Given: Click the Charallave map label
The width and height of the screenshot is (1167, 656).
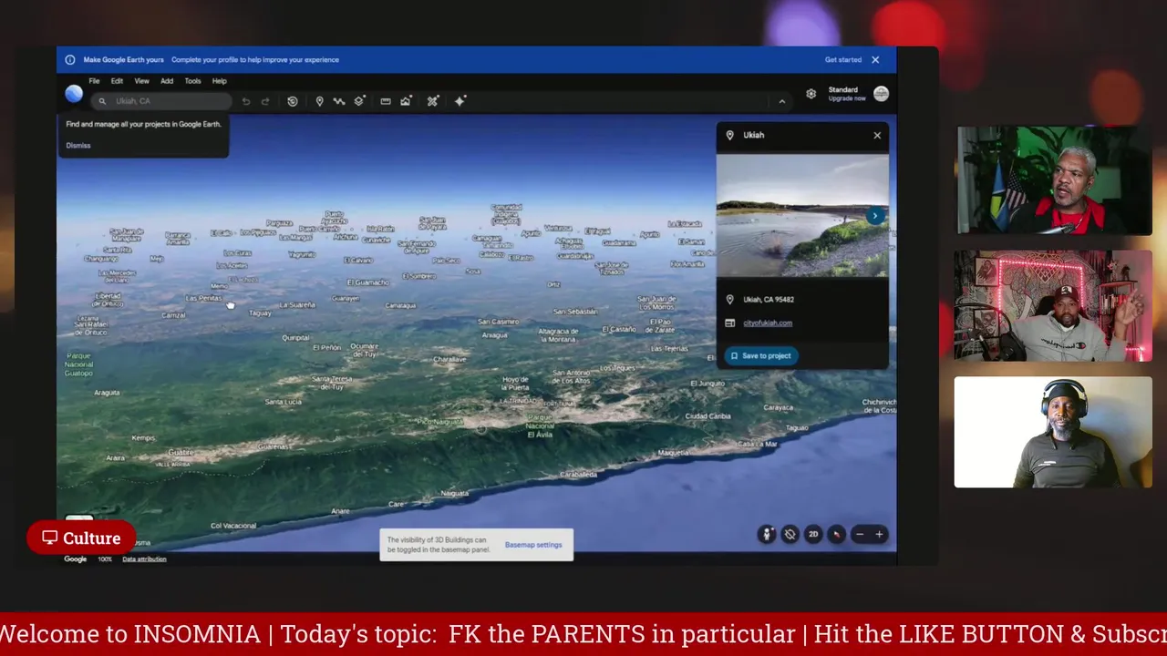Looking at the screenshot, I should [449, 360].
